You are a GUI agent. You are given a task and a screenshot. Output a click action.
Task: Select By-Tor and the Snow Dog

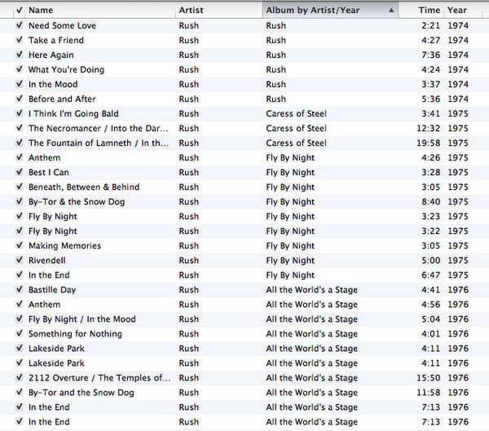pyautogui.click(x=81, y=393)
